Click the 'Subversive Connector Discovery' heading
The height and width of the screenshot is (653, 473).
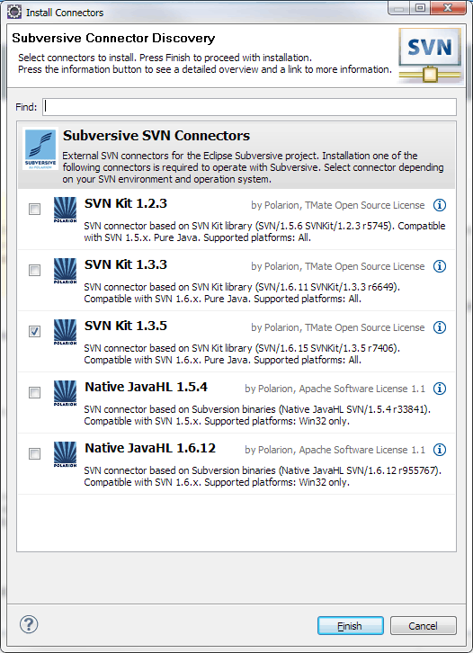click(113, 38)
